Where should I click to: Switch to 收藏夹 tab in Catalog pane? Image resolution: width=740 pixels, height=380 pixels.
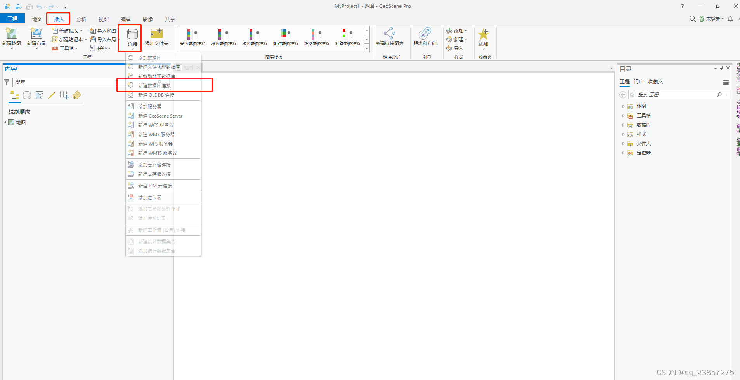pyautogui.click(x=655, y=82)
